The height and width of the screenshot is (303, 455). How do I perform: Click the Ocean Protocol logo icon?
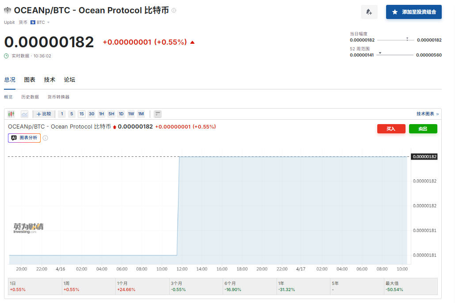(x=8, y=11)
